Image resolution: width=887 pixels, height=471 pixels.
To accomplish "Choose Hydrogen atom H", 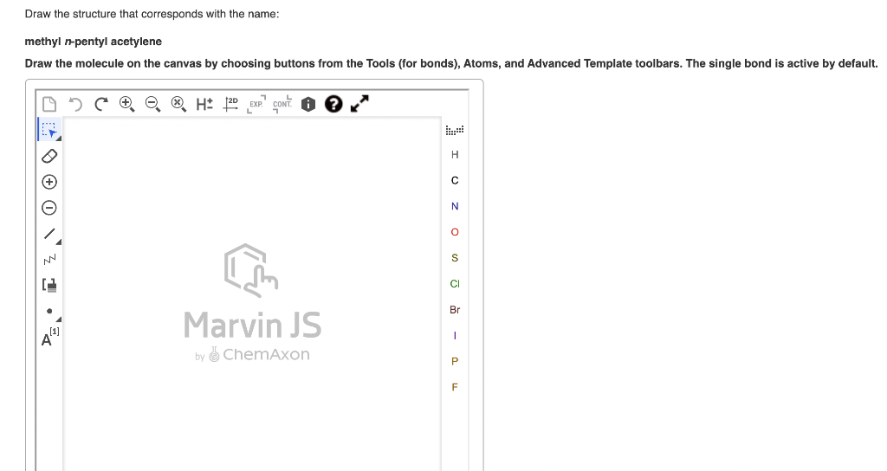I will (x=455, y=155).
